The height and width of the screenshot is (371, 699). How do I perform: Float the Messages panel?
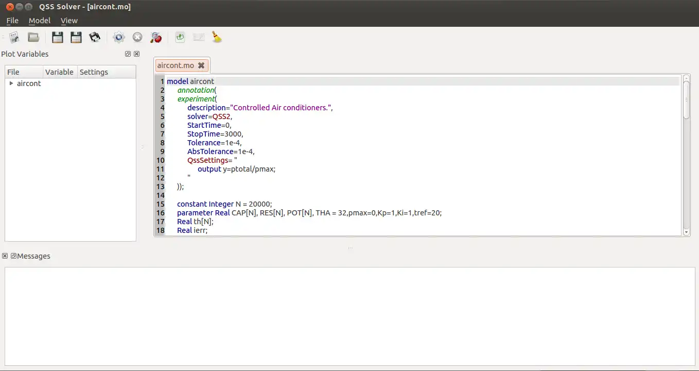pyautogui.click(x=14, y=256)
